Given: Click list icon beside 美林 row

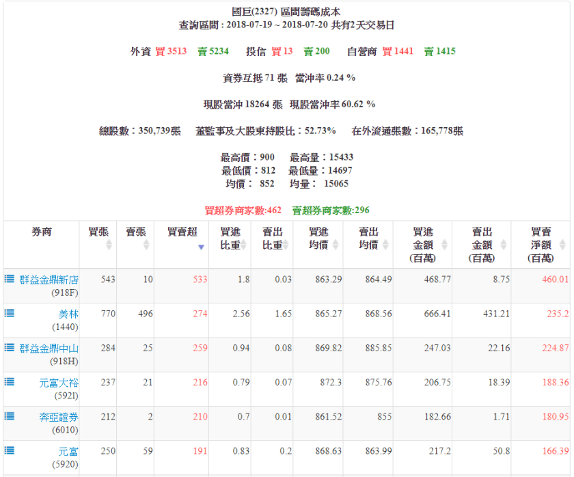Looking at the screenshot, I should click(10, 313).
